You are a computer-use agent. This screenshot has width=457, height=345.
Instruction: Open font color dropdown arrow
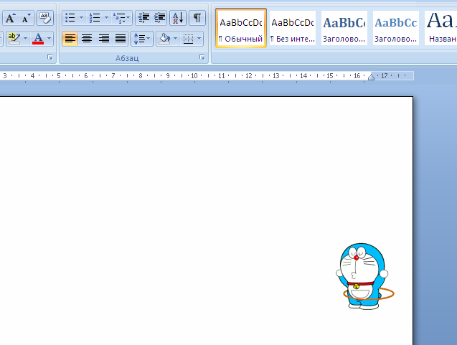(x=50, y=39)
